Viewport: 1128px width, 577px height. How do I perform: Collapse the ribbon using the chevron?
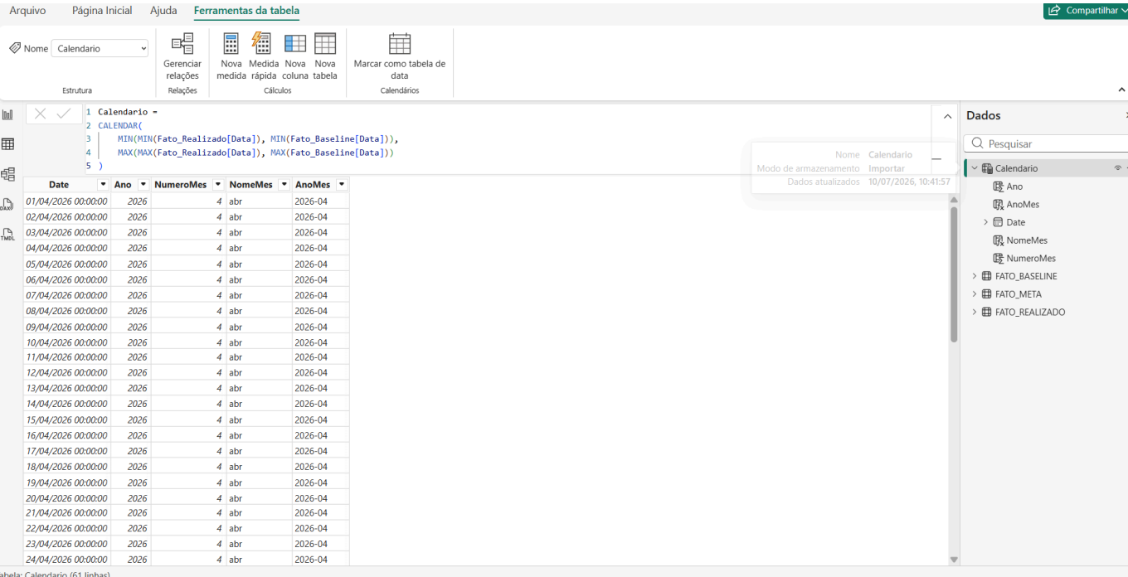[1122, 90]
